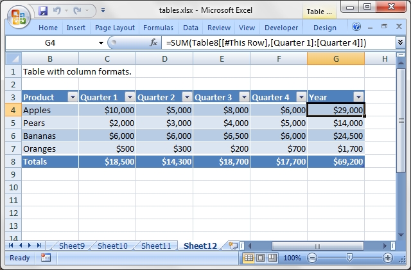Click the Insert Function fx icon

point(153,42)
